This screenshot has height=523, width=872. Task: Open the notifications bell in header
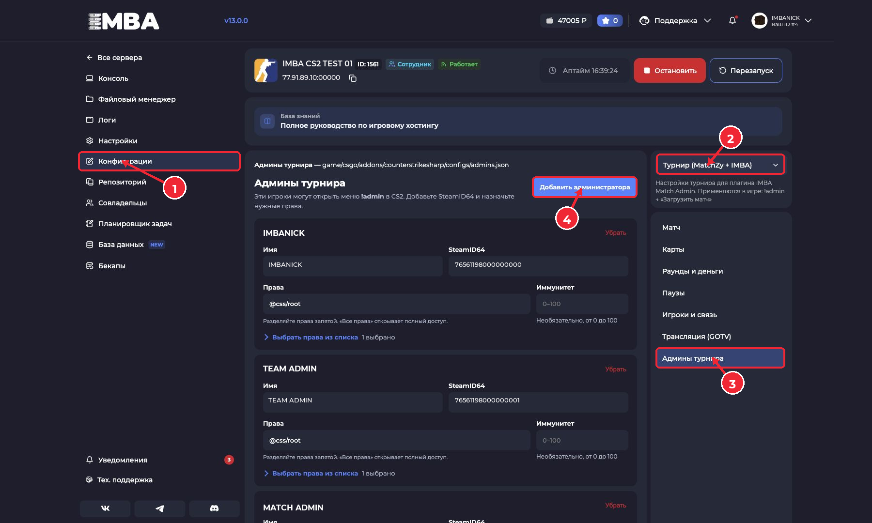coord(732,20)
